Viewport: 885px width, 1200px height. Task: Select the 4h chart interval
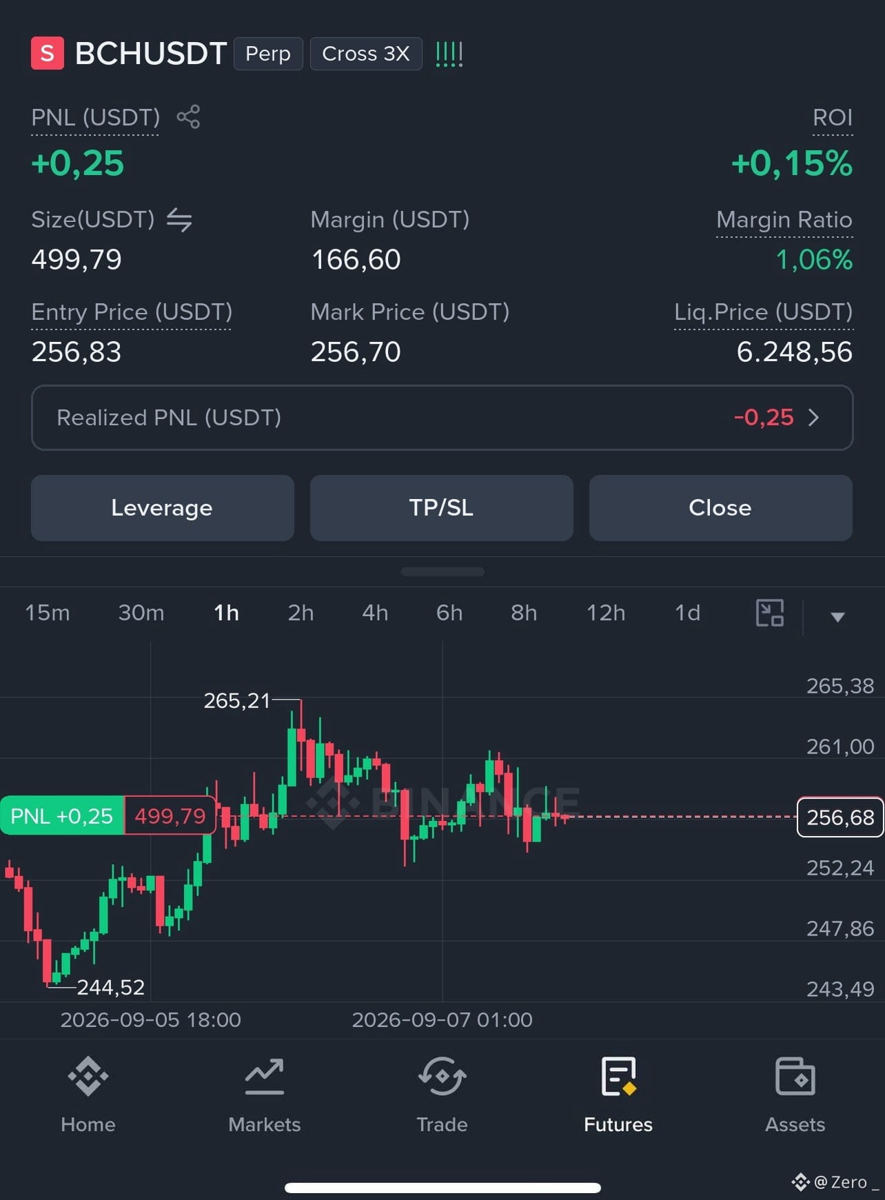coord(375,613)
